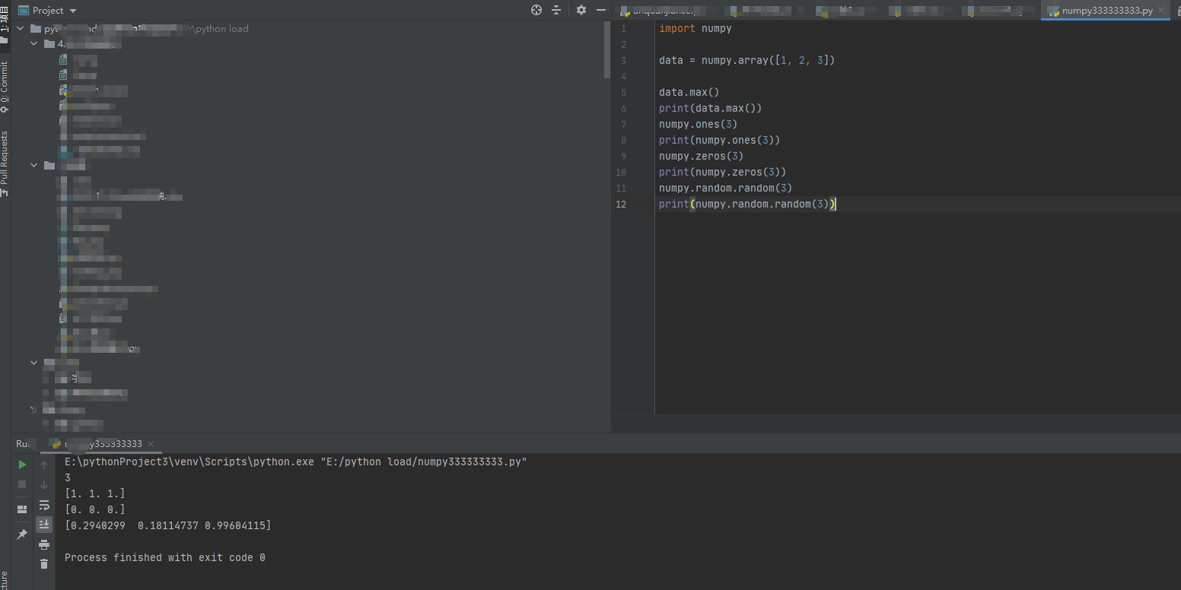This screenshot has height=590, width=1181.
Task: Click line number 1 in the gutter
Action: point(624,29)
